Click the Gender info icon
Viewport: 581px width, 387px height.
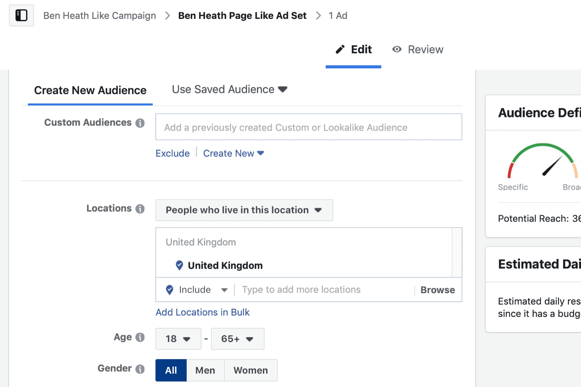[140, 369]
